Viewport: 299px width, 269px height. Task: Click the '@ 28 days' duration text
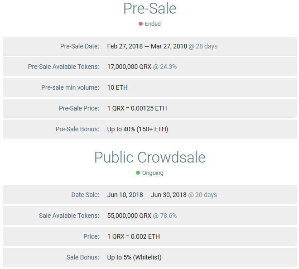pyautogui.click(x=203, y=46)
